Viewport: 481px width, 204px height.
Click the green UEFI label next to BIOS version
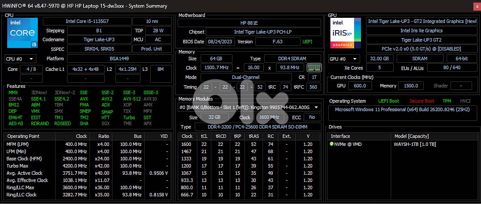[x=308, y=42]
